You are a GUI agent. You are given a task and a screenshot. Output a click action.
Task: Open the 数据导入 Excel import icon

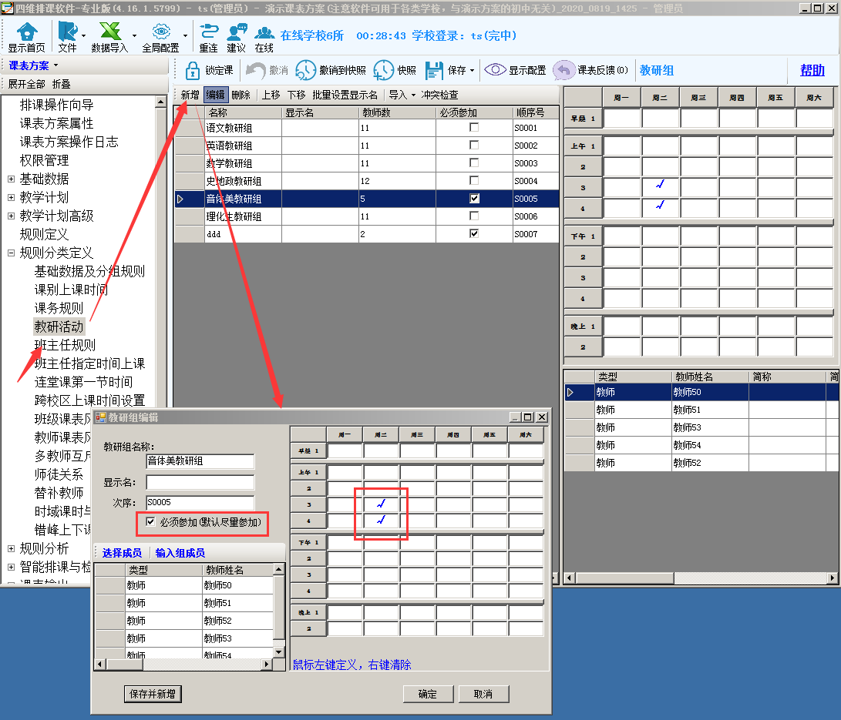click(109, 32)
